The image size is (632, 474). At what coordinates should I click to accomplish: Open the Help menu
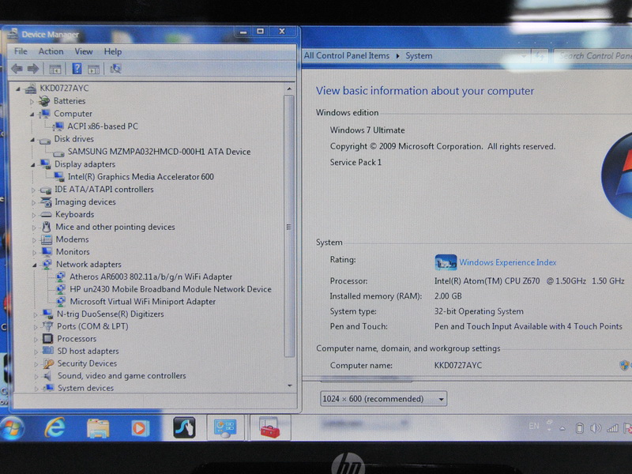tap(113, 51)
